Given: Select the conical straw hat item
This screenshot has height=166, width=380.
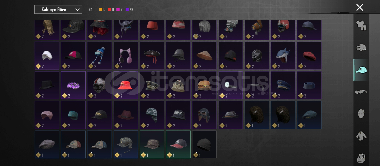Looking at the screenshot, I should coord(204,56).
